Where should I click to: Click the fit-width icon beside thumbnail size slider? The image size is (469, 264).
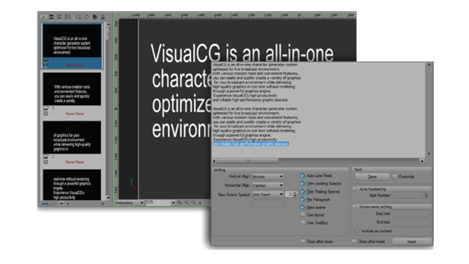coord(61,204)
